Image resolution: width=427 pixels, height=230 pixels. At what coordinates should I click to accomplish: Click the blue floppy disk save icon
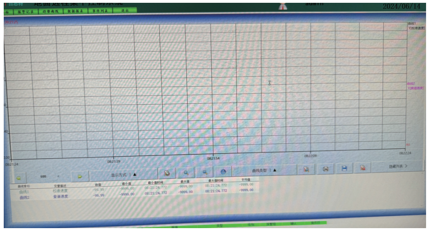pyautogui.click(x=344, y=168)
